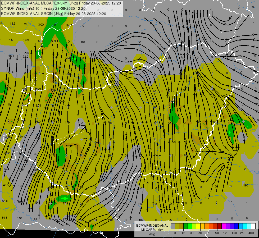Click the map value 77.9
This screenshot has width=259, height=238.
click(x=66, y=203)
